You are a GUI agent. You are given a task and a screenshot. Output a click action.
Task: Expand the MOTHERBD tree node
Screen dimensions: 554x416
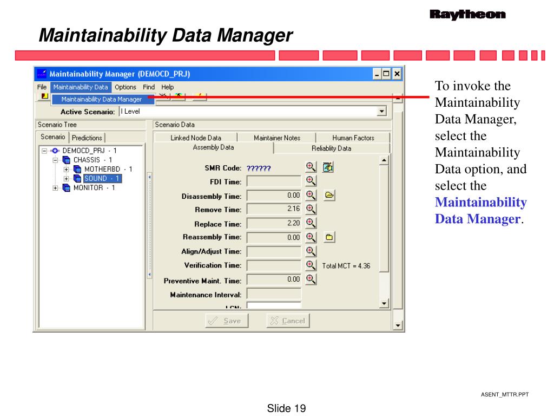66,170
